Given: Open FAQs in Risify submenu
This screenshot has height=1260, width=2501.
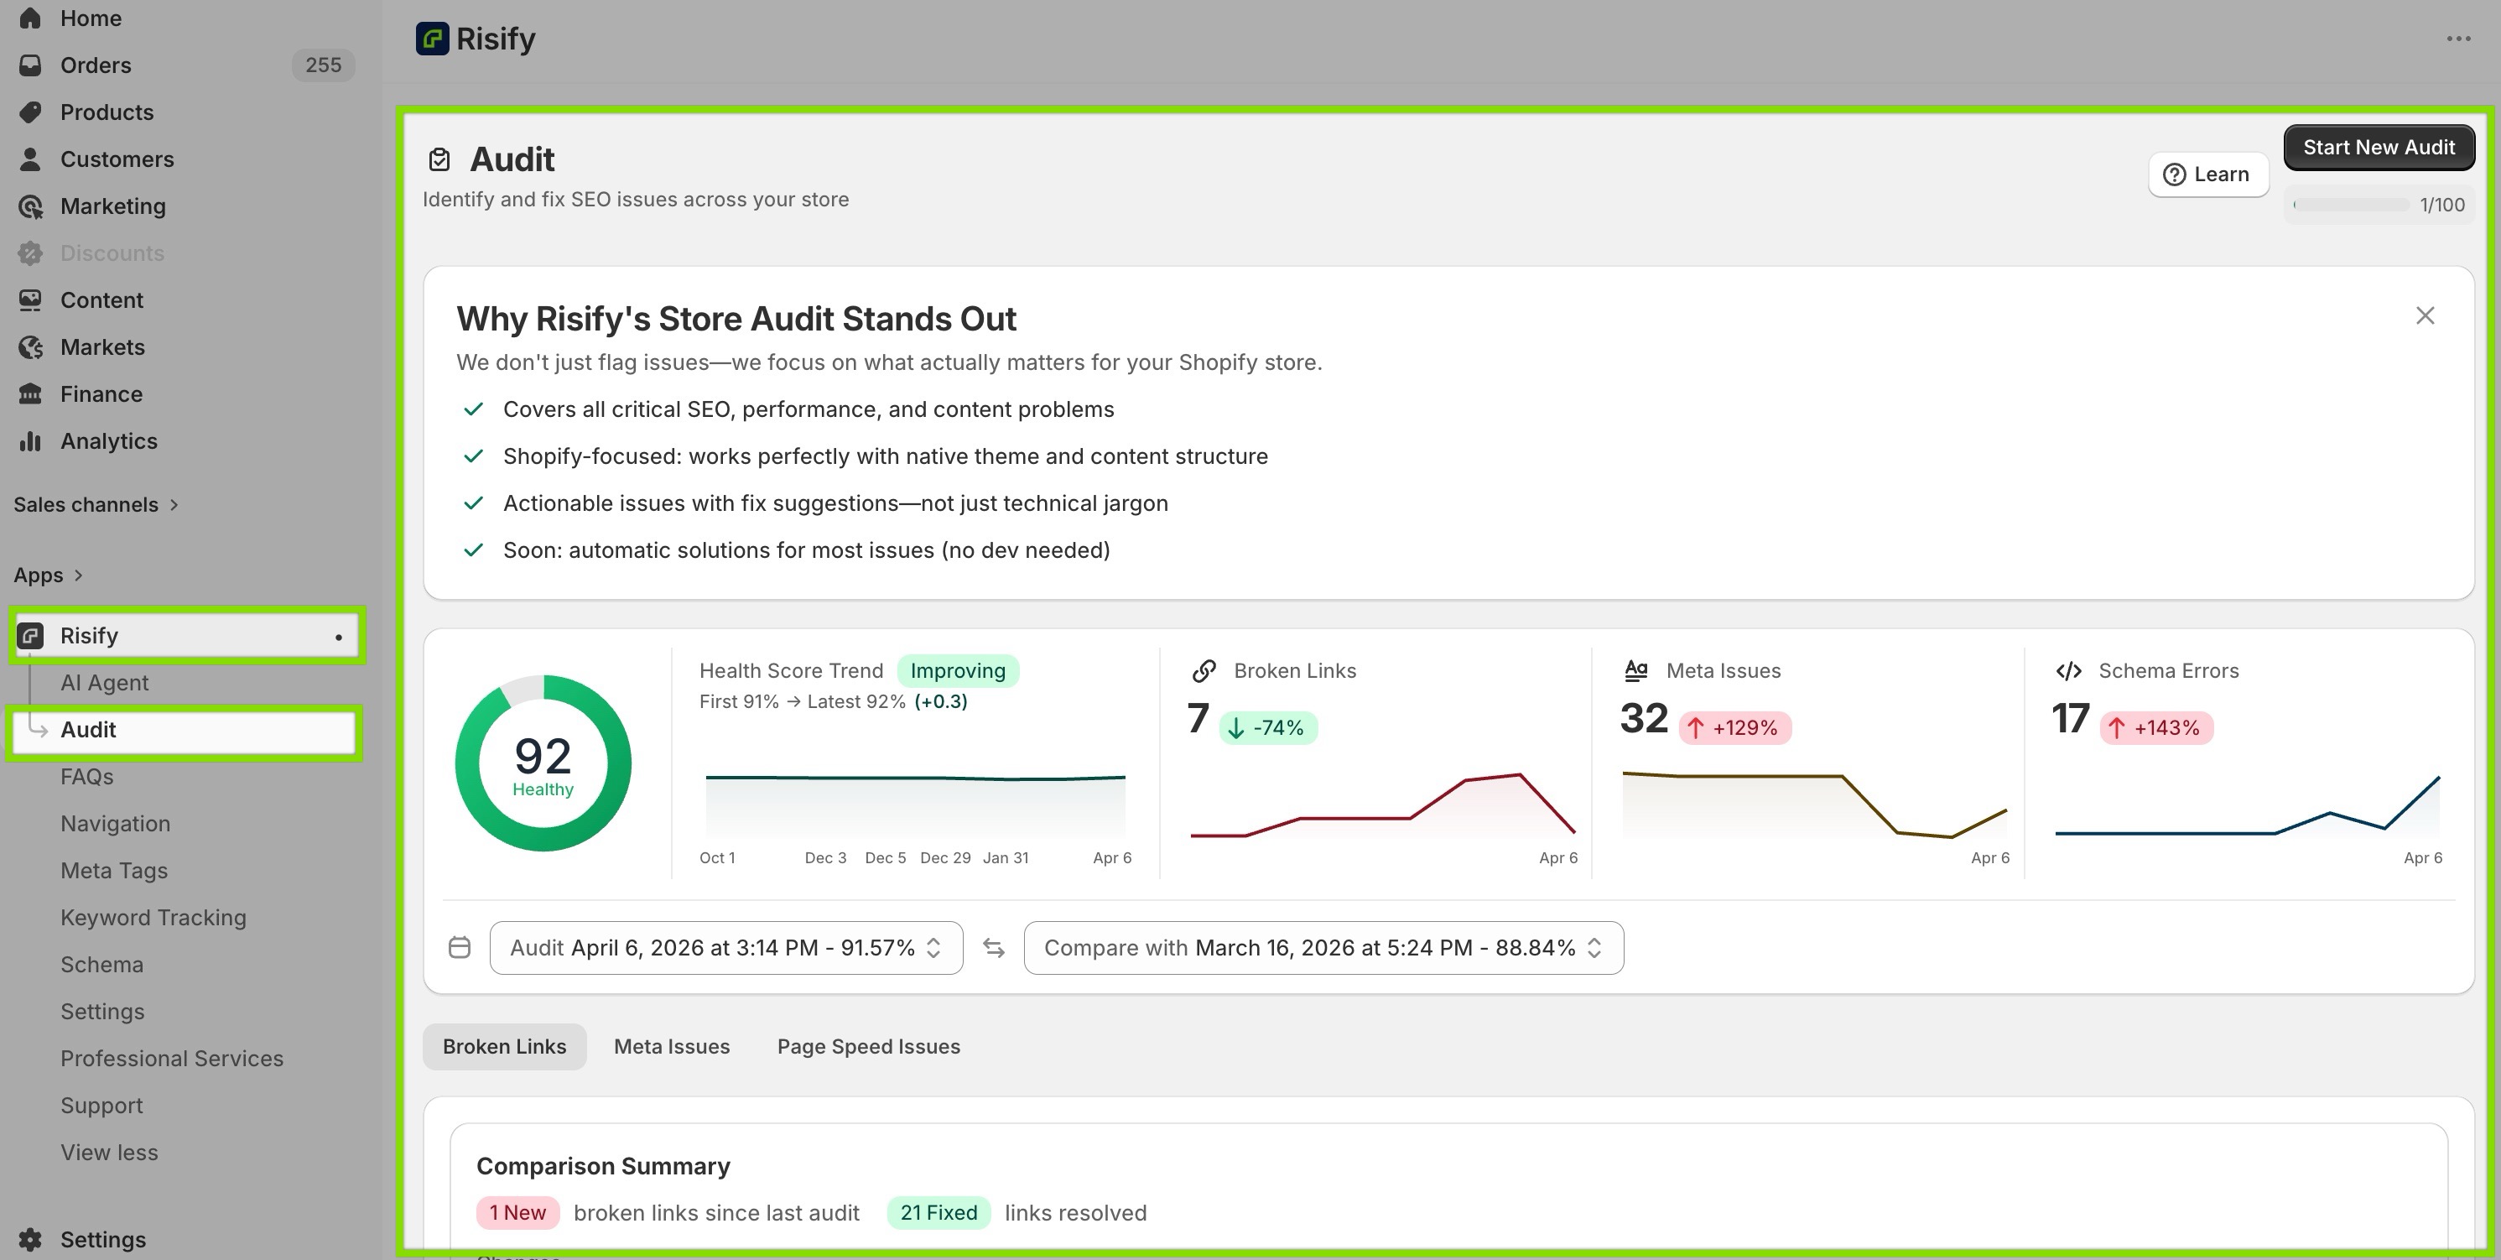Looking at the screenshot, I should (x=87, y=777).
